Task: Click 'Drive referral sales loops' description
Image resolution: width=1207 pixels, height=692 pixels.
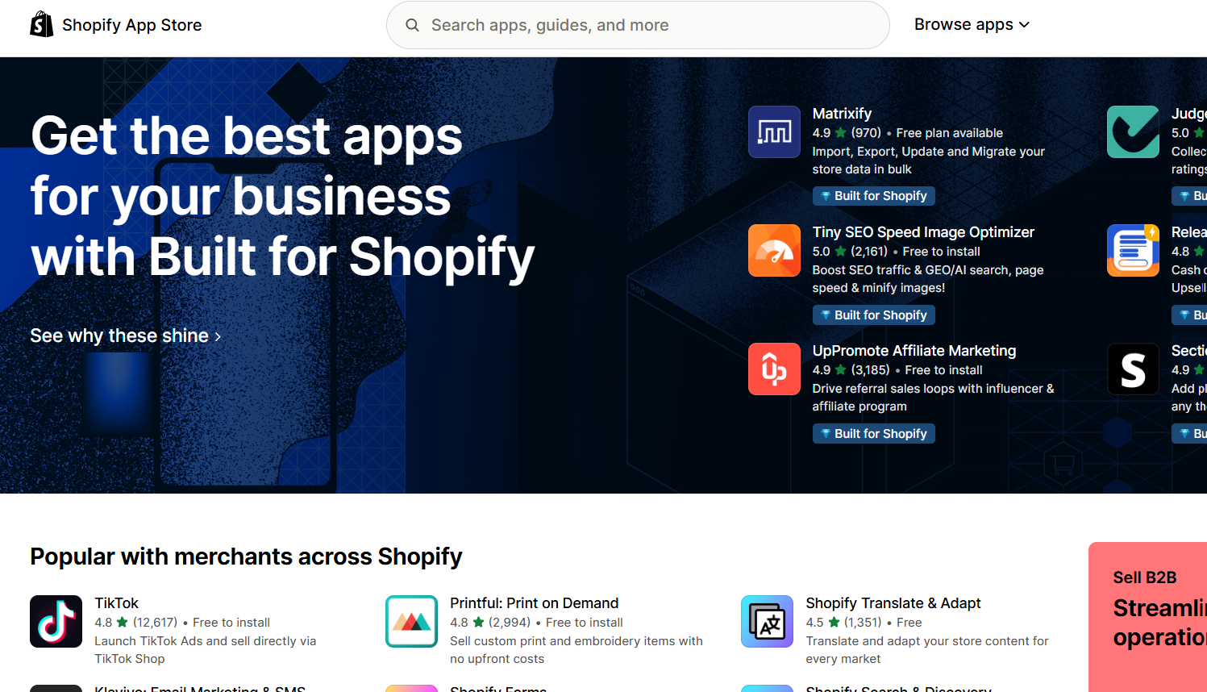Action: point(933,398)
